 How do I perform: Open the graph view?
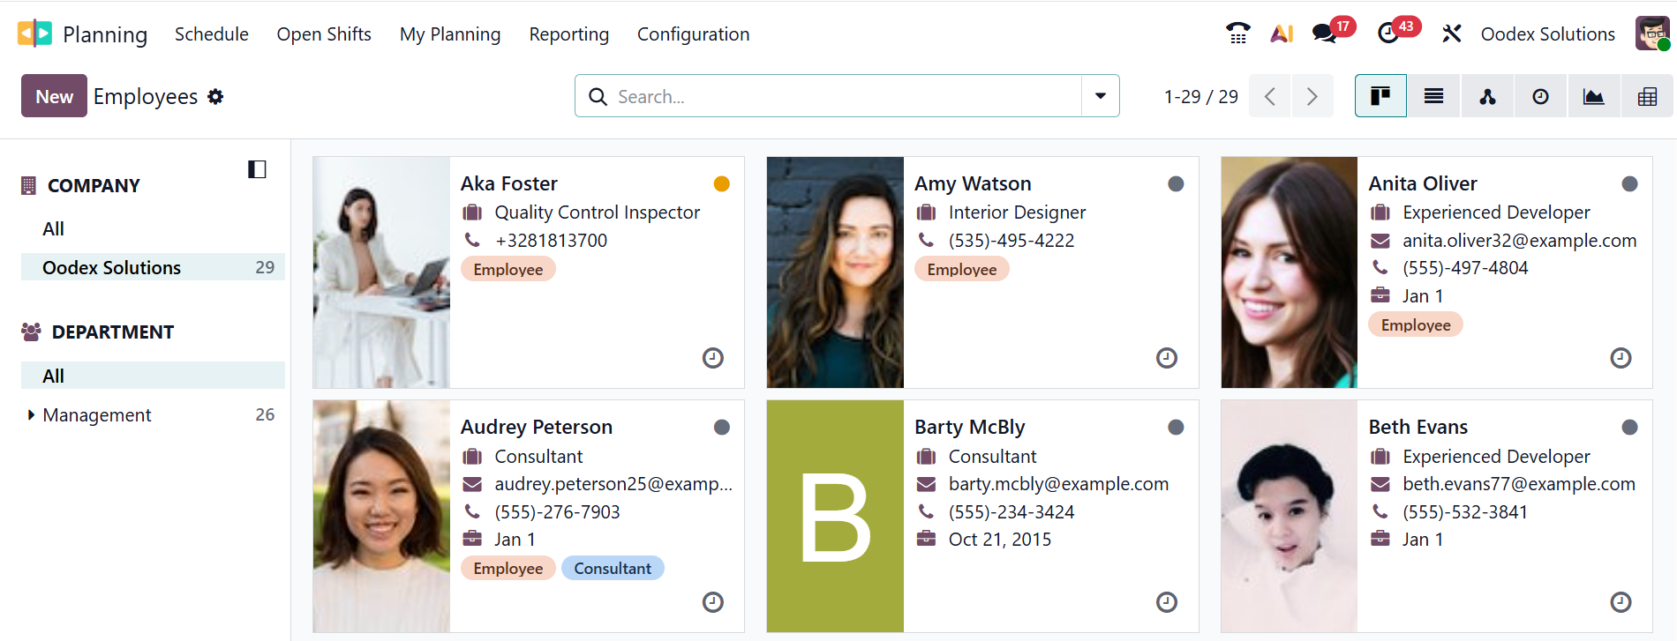(x=1593, y=96)
